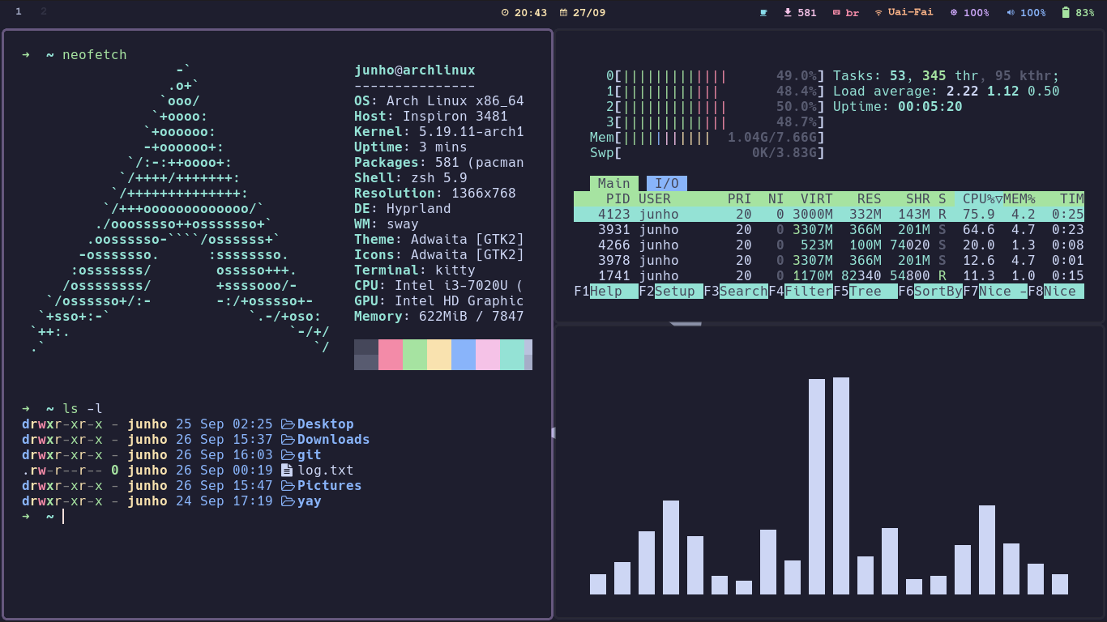Click the terminal prompt cursor after ls output
This screenshot has height=622, width=1107.
click(63, 517)
